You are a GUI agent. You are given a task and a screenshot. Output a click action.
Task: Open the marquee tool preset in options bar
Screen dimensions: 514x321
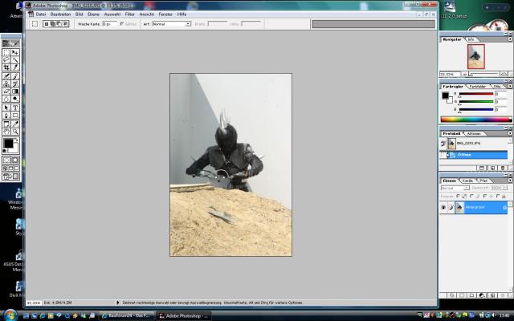tap(35, 23)
